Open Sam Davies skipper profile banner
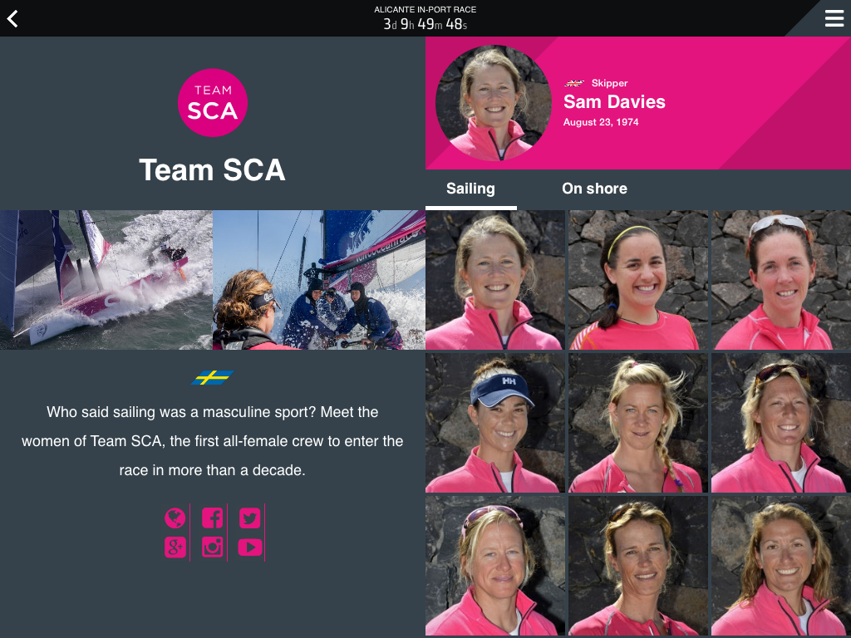Viewport: 851px width, 638px height. click(x=638, y=103)
